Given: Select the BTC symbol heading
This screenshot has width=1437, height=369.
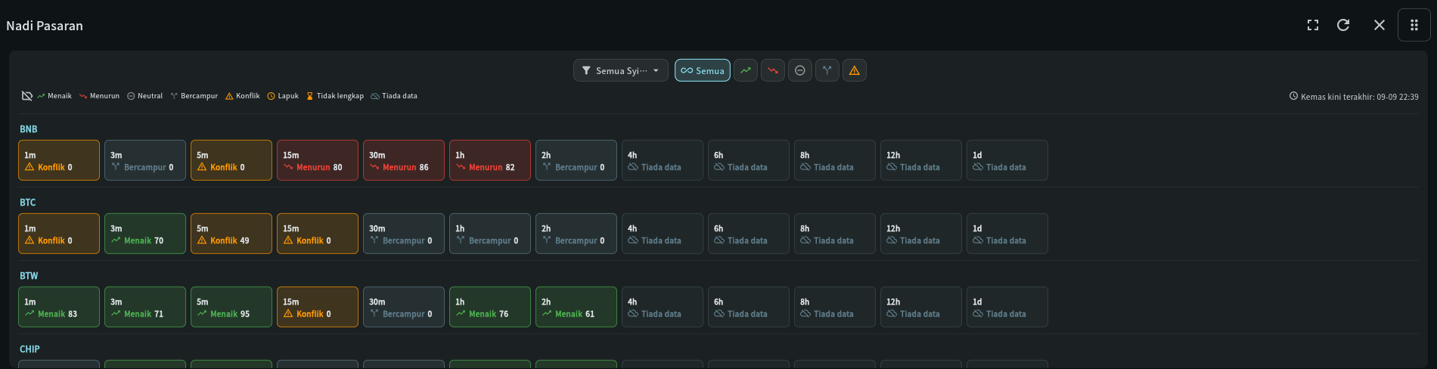Looking at the screenshot, I should click(28, 203).
